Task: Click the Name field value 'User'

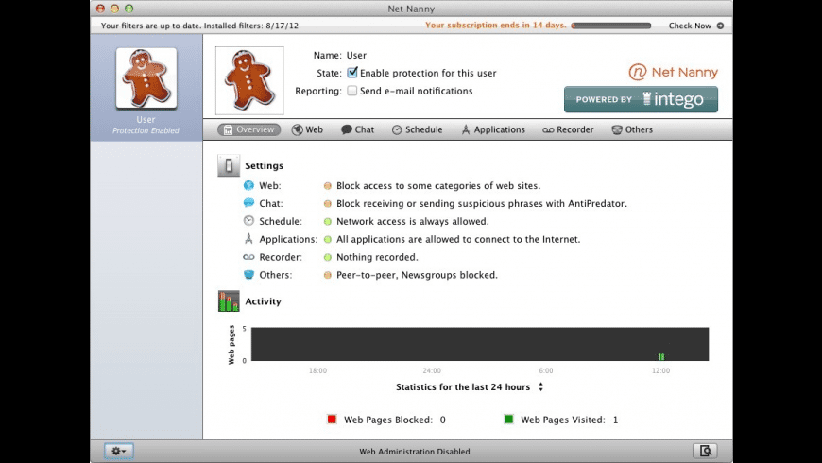Action: (x=356, y=55)
